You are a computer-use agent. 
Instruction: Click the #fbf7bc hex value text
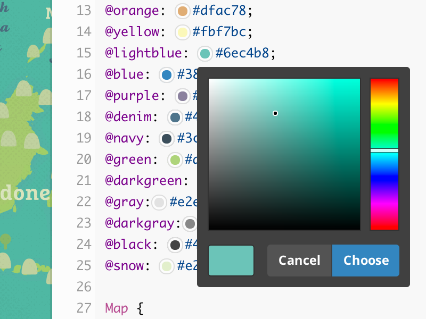pyautogui.click(x=219, y=32)
